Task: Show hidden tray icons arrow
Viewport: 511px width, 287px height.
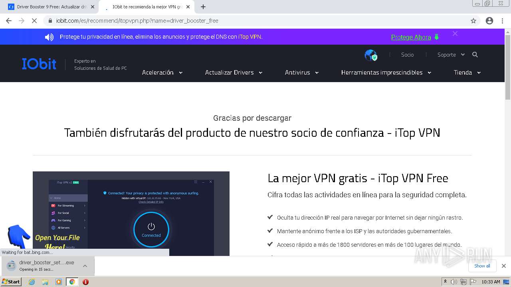Action: point(445,282)
